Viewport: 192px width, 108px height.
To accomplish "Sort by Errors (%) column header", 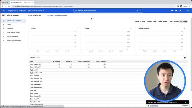I will point(69,61).
